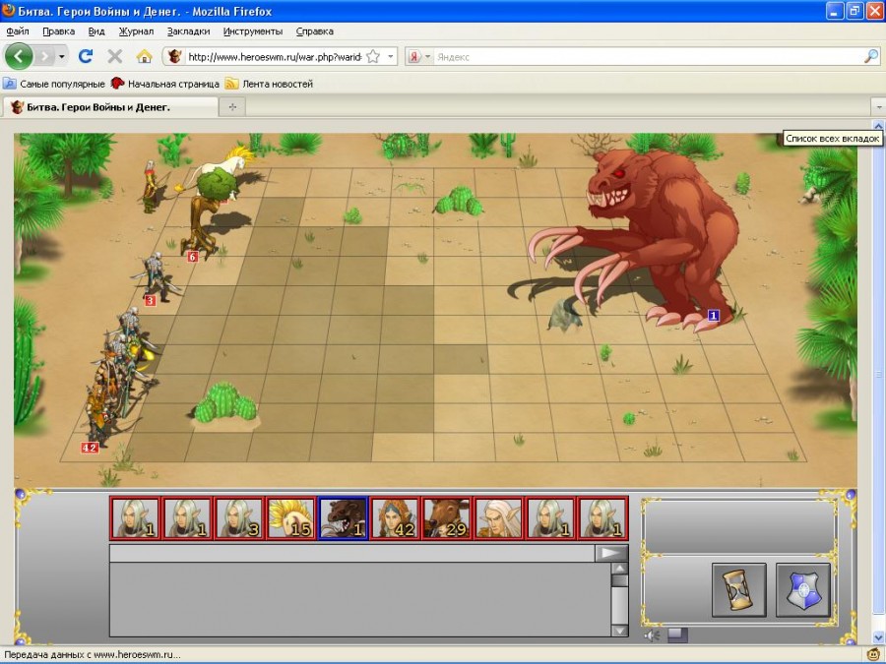The image size is (886, 664).
Task: Click the elf warrior stack numbered 3
Action: pyautogui.click(x=157, y=279)
